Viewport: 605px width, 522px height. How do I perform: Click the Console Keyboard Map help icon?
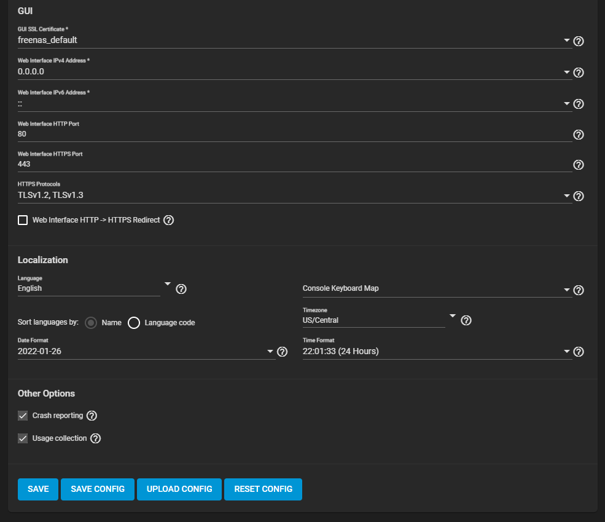tap(578, 290)
